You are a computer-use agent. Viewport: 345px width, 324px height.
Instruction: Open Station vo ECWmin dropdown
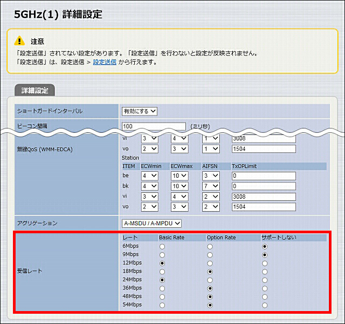tap(150, 207)
